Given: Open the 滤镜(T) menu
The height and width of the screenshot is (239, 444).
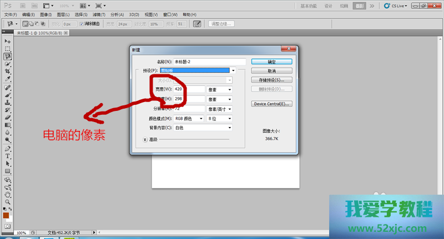Looking at the screenshot, I should [x=99, y=14].
